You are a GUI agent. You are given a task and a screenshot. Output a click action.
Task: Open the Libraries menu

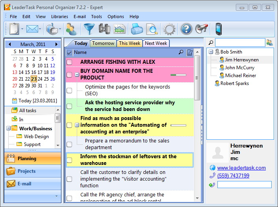pyautogui.click(x=59, y=17)
